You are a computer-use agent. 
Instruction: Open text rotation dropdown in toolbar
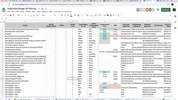tap(100, 15)
